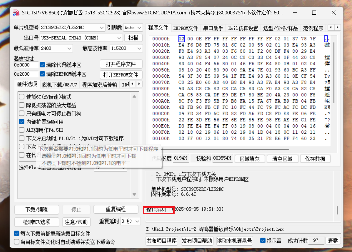Select 硬件选项 tab
The height and width of the screenshot is (252, 352).
27,84
